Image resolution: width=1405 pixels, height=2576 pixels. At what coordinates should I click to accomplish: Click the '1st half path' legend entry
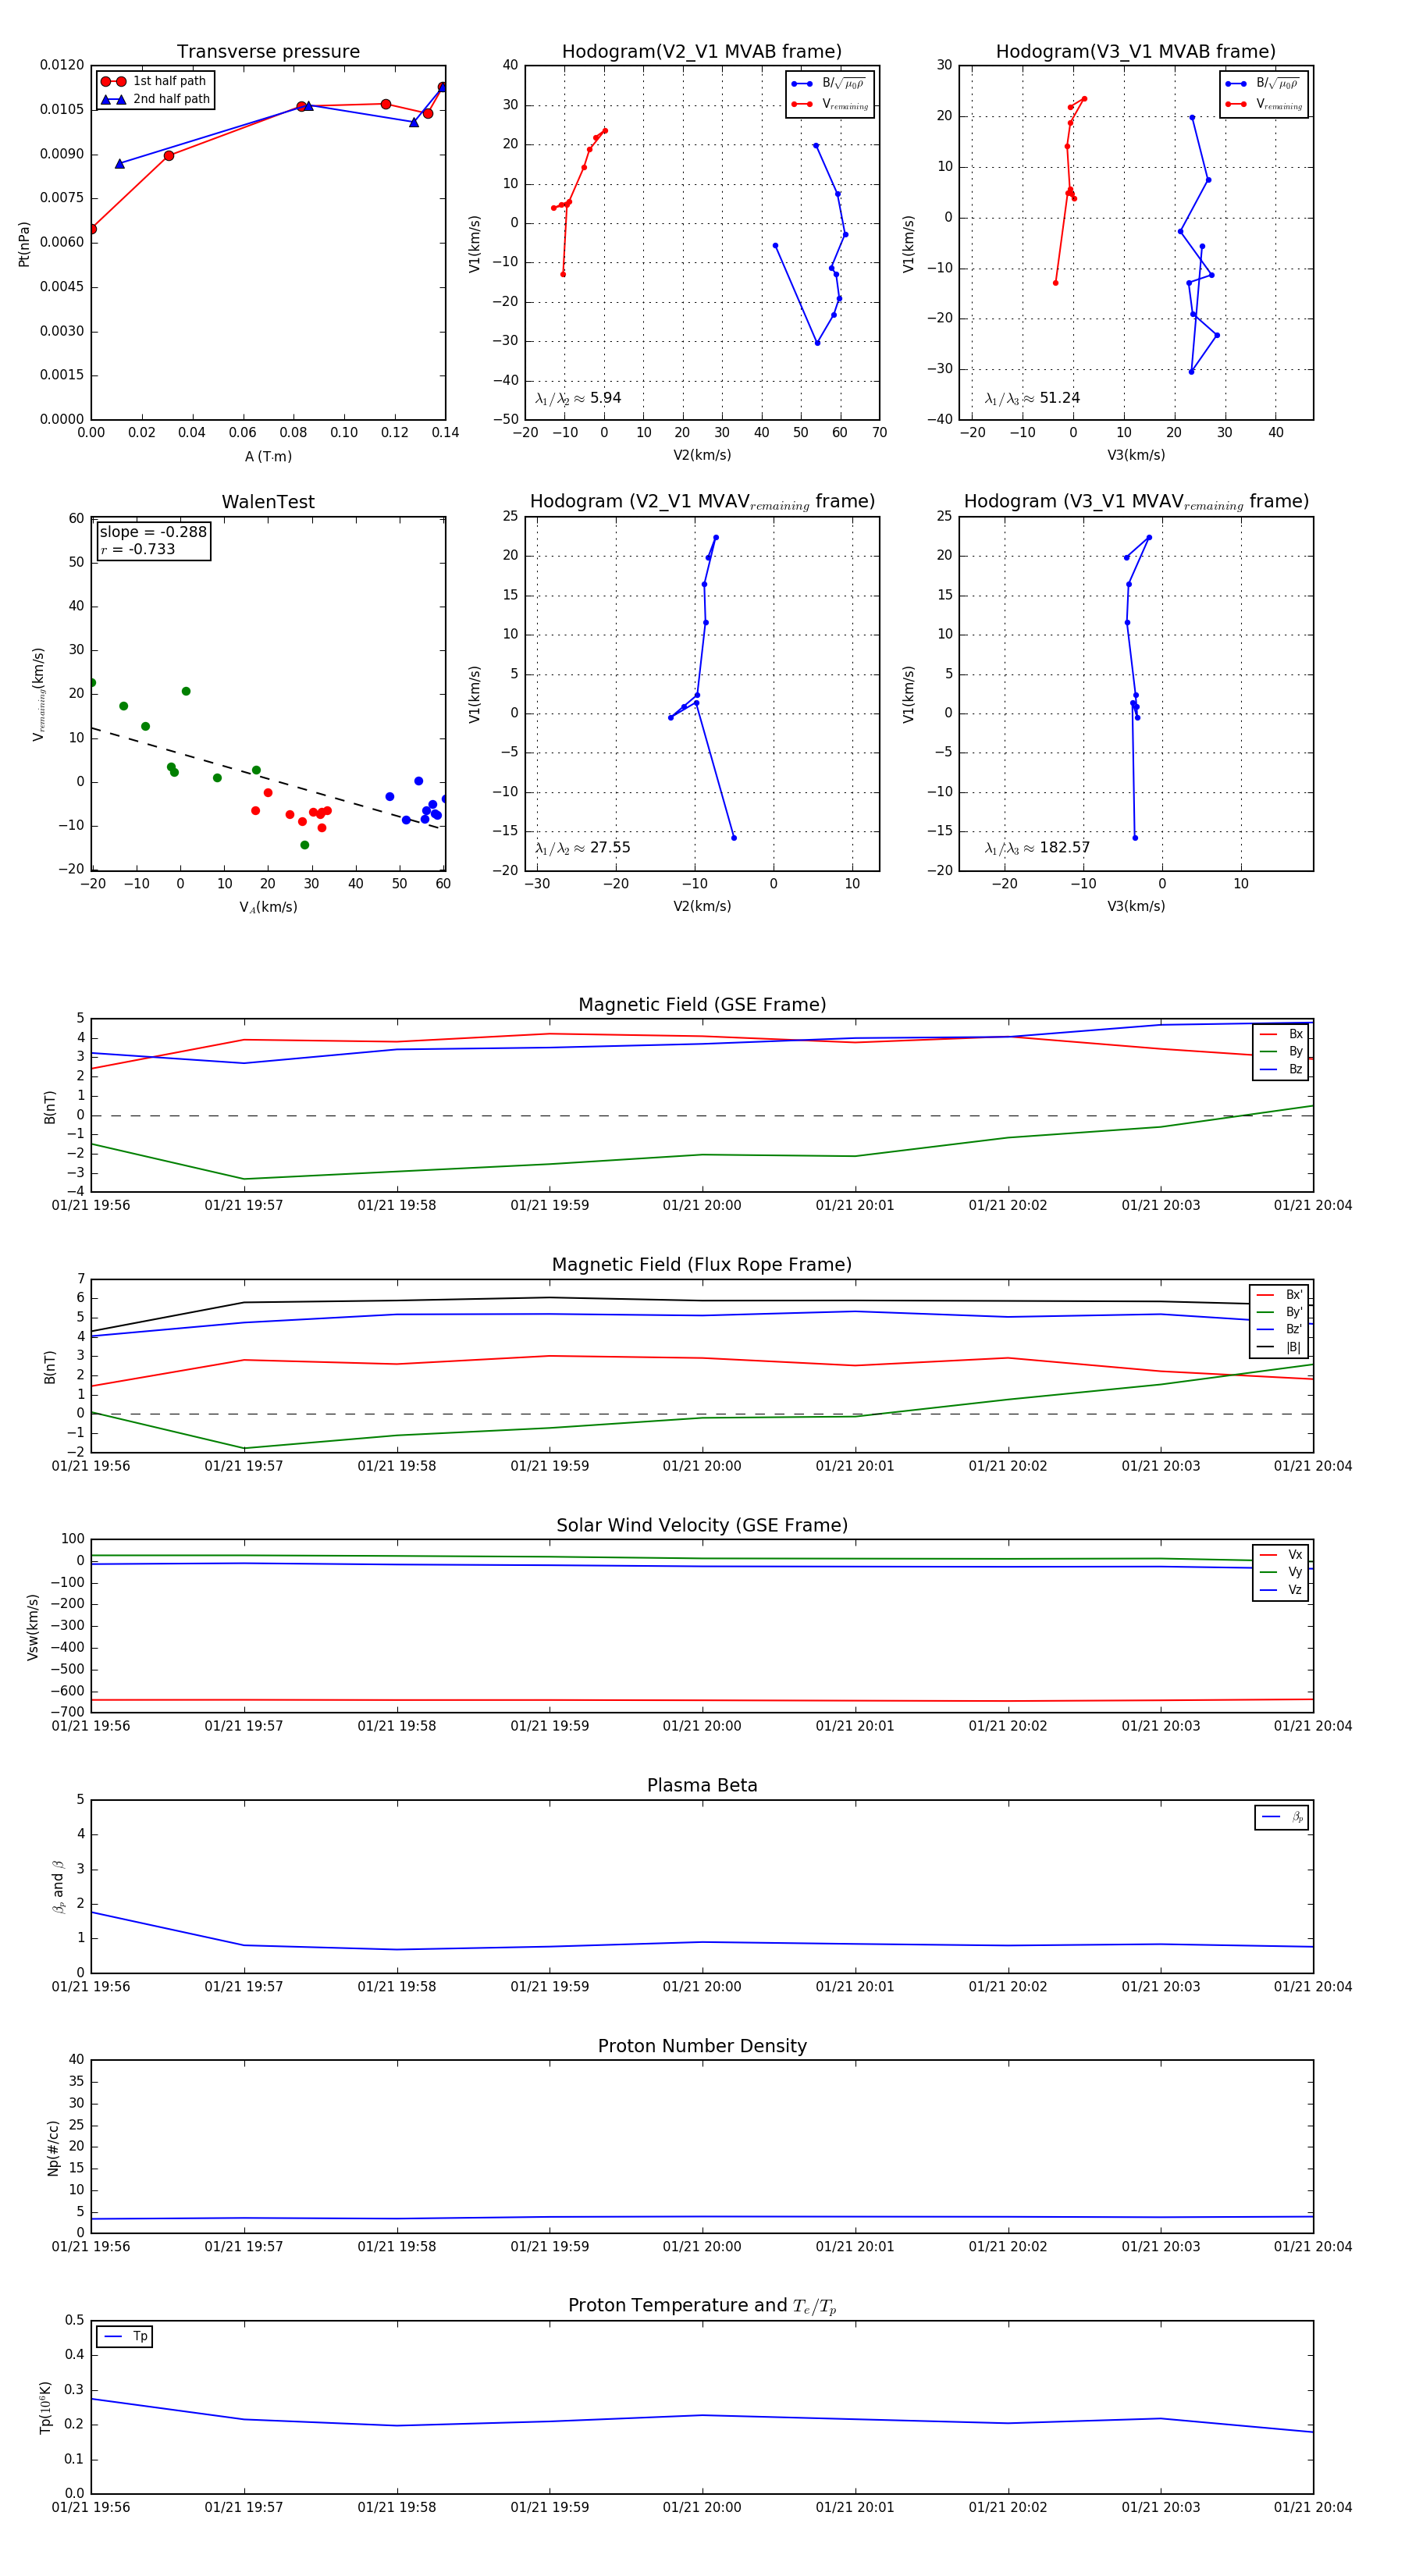pyautogui.click(x=154, y=81)
